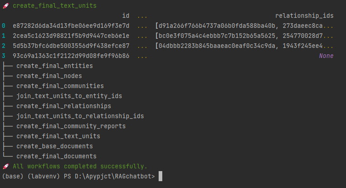Select create_final_community_reports entry

pos(71,126)
